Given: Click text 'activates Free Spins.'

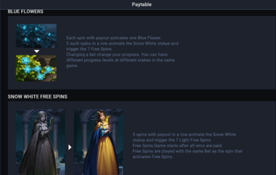Looking at the screenshot, I should click(x=153, y=157).
